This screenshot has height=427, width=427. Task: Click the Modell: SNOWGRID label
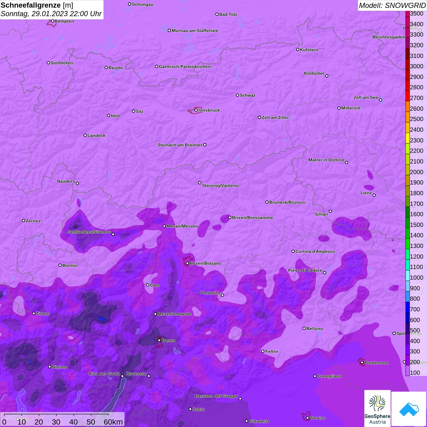[392, 5]
